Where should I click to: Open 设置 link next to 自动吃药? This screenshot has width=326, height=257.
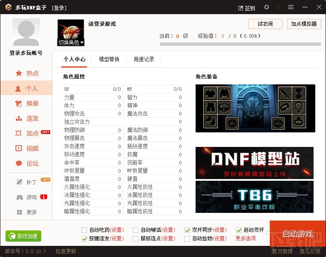[x=117, y=230]
